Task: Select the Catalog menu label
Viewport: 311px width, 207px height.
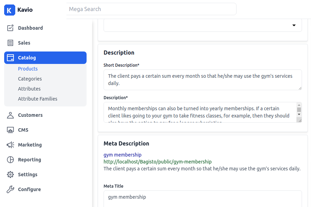Action: coord(27,58)
